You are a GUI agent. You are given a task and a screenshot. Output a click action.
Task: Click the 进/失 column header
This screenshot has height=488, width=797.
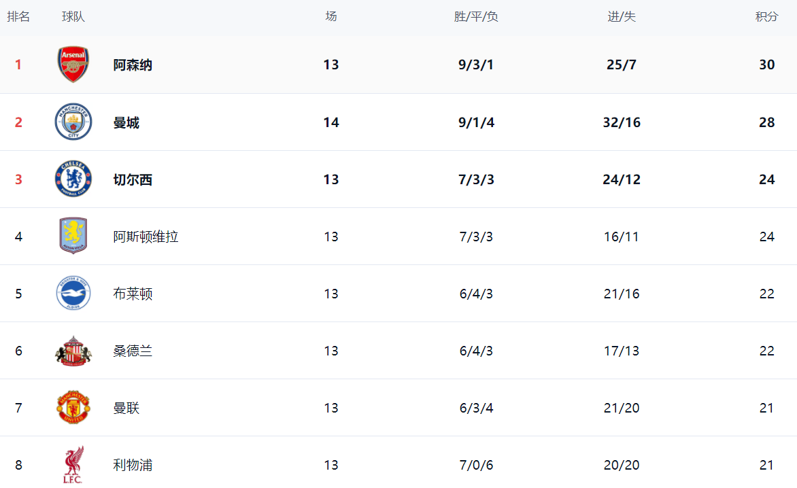tap(622, 17)
